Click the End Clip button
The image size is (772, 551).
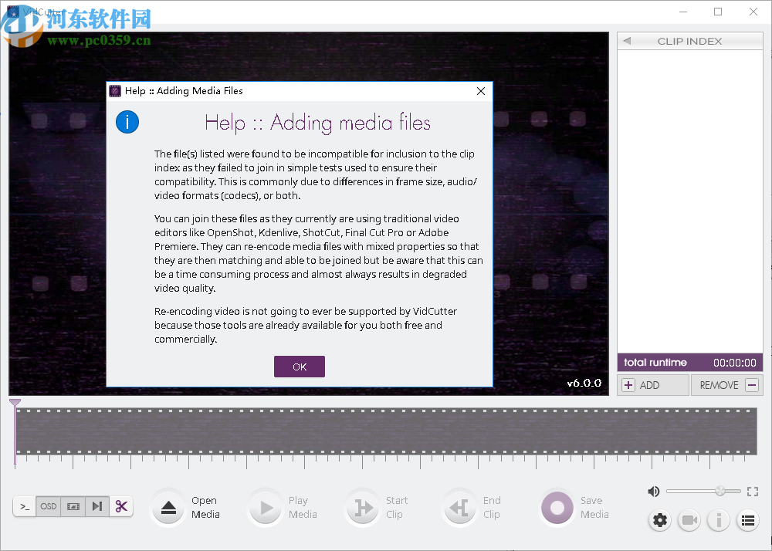click(x=460, y=508)
